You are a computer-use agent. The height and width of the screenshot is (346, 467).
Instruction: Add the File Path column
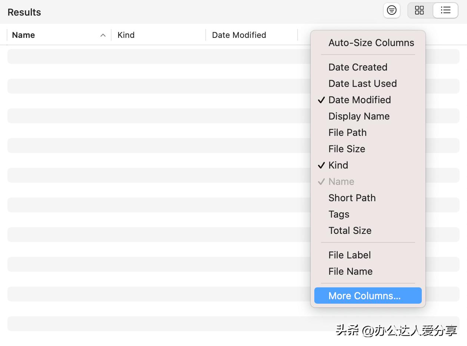coord(347,133)
